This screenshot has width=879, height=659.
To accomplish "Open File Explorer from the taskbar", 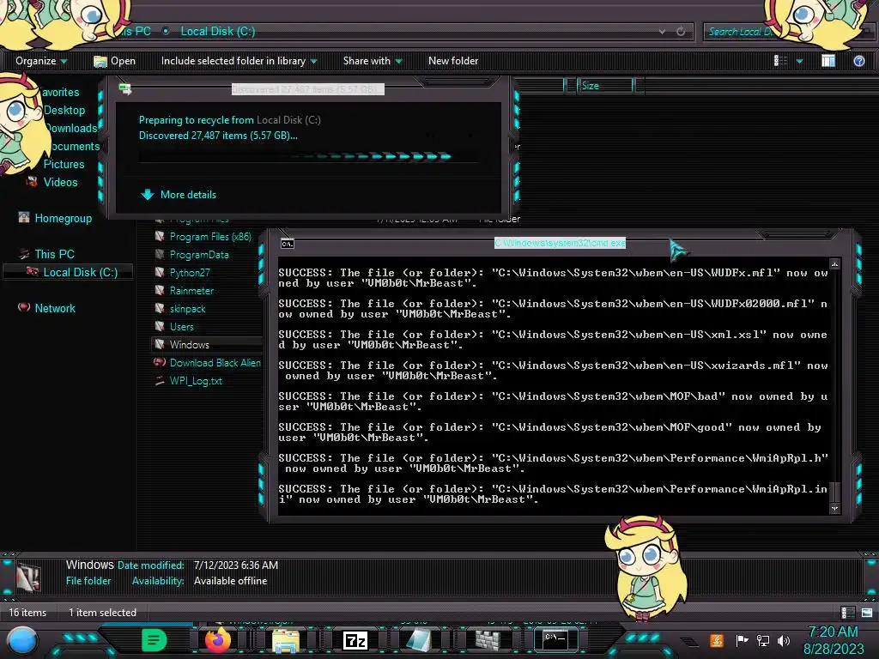I will pos(285,640).
